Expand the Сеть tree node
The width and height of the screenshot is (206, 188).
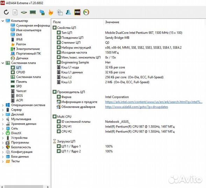tap(3, 128)
